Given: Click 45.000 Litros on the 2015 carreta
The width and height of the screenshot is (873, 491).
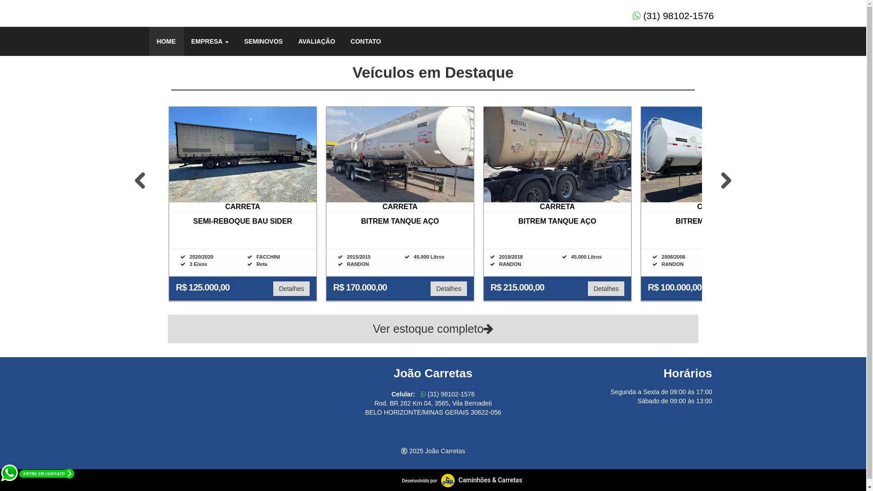Looking at the screenshot, I should point(429,257).
